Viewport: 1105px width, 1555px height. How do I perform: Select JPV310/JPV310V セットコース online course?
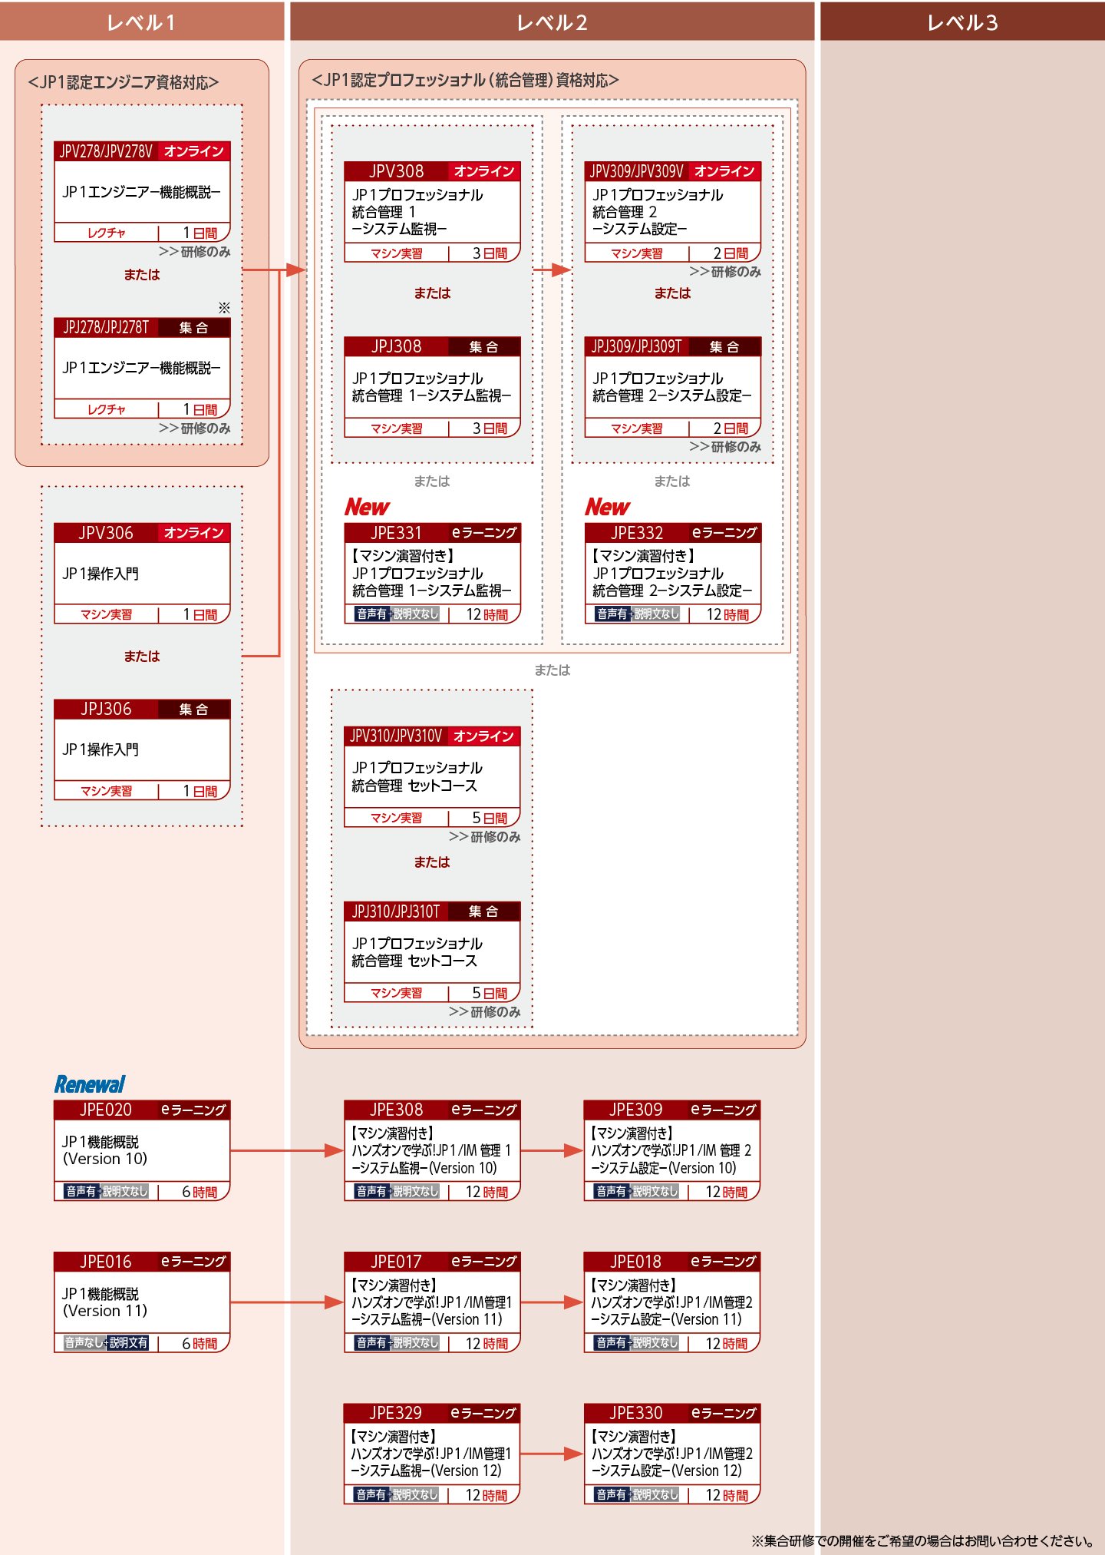(432, 776)
